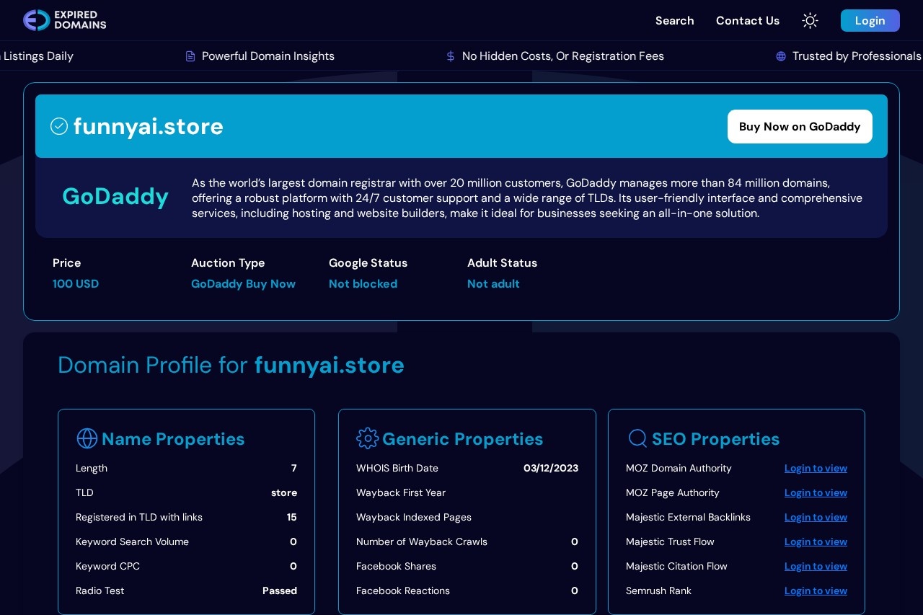The width and height of the screenshot is (923, 615).
Task: Click Login to view MOZ Domain Authority
Action: (816, 468)
